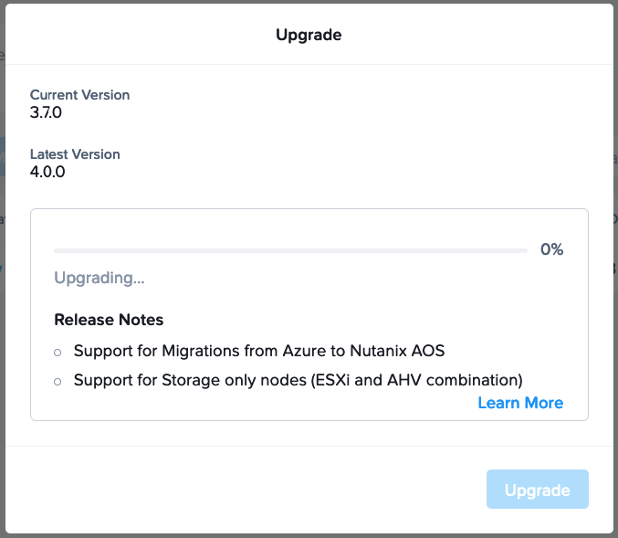Open the Learn More link
Image resolution: width=618 pixels, height=538 pixels.
tap(520, 403)
